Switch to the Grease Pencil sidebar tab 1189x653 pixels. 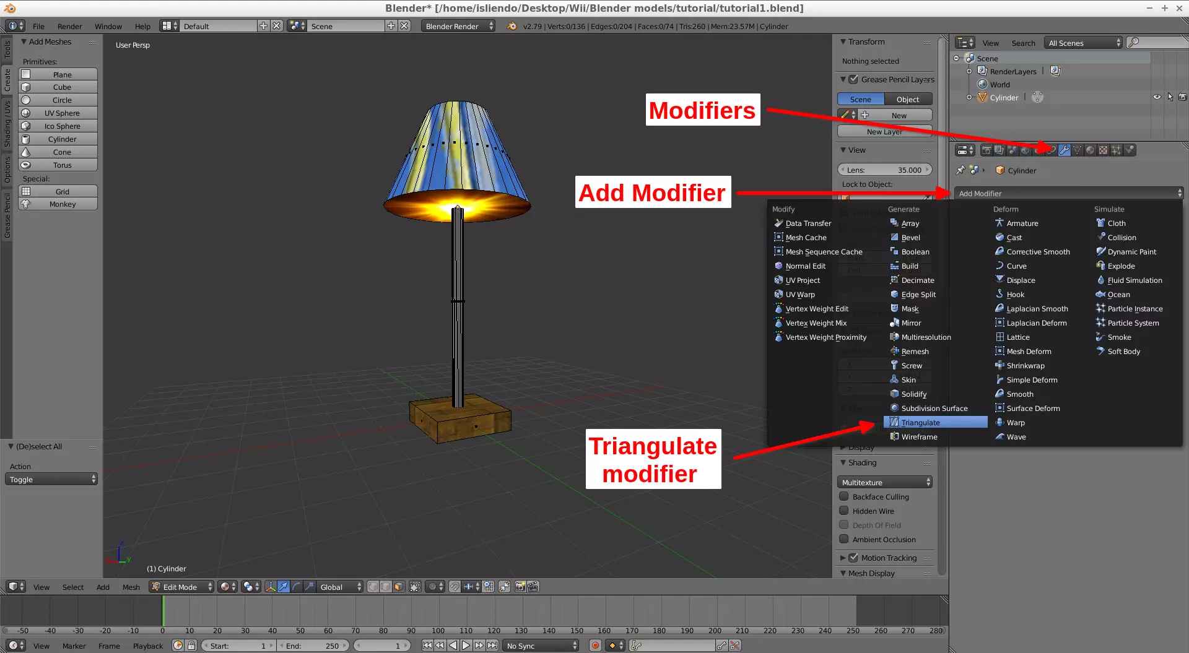[7, 215]
